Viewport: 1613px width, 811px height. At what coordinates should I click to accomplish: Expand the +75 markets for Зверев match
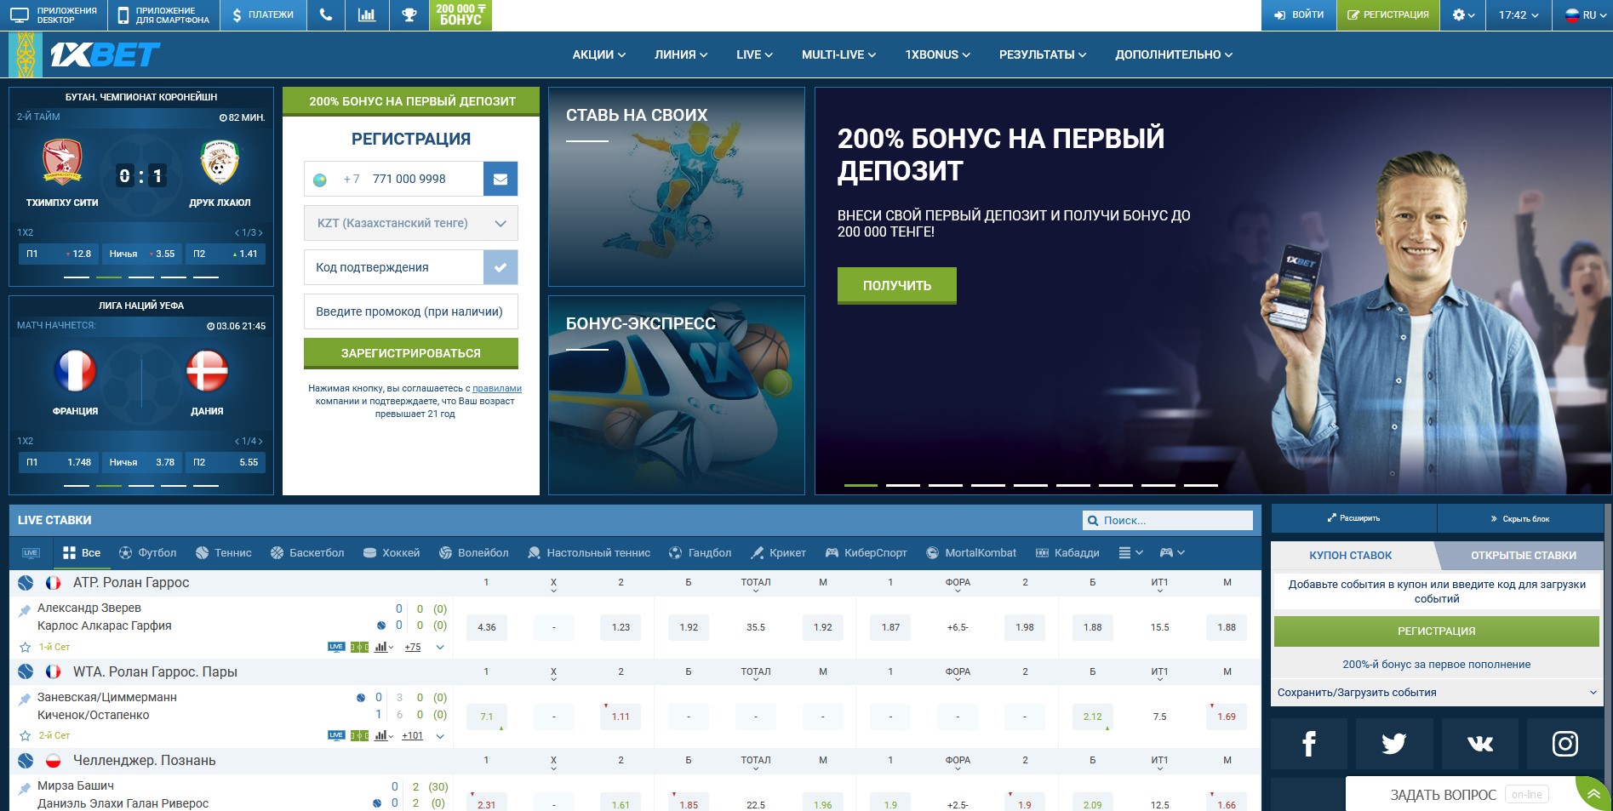pyautogui.click(x=413, y=648)
